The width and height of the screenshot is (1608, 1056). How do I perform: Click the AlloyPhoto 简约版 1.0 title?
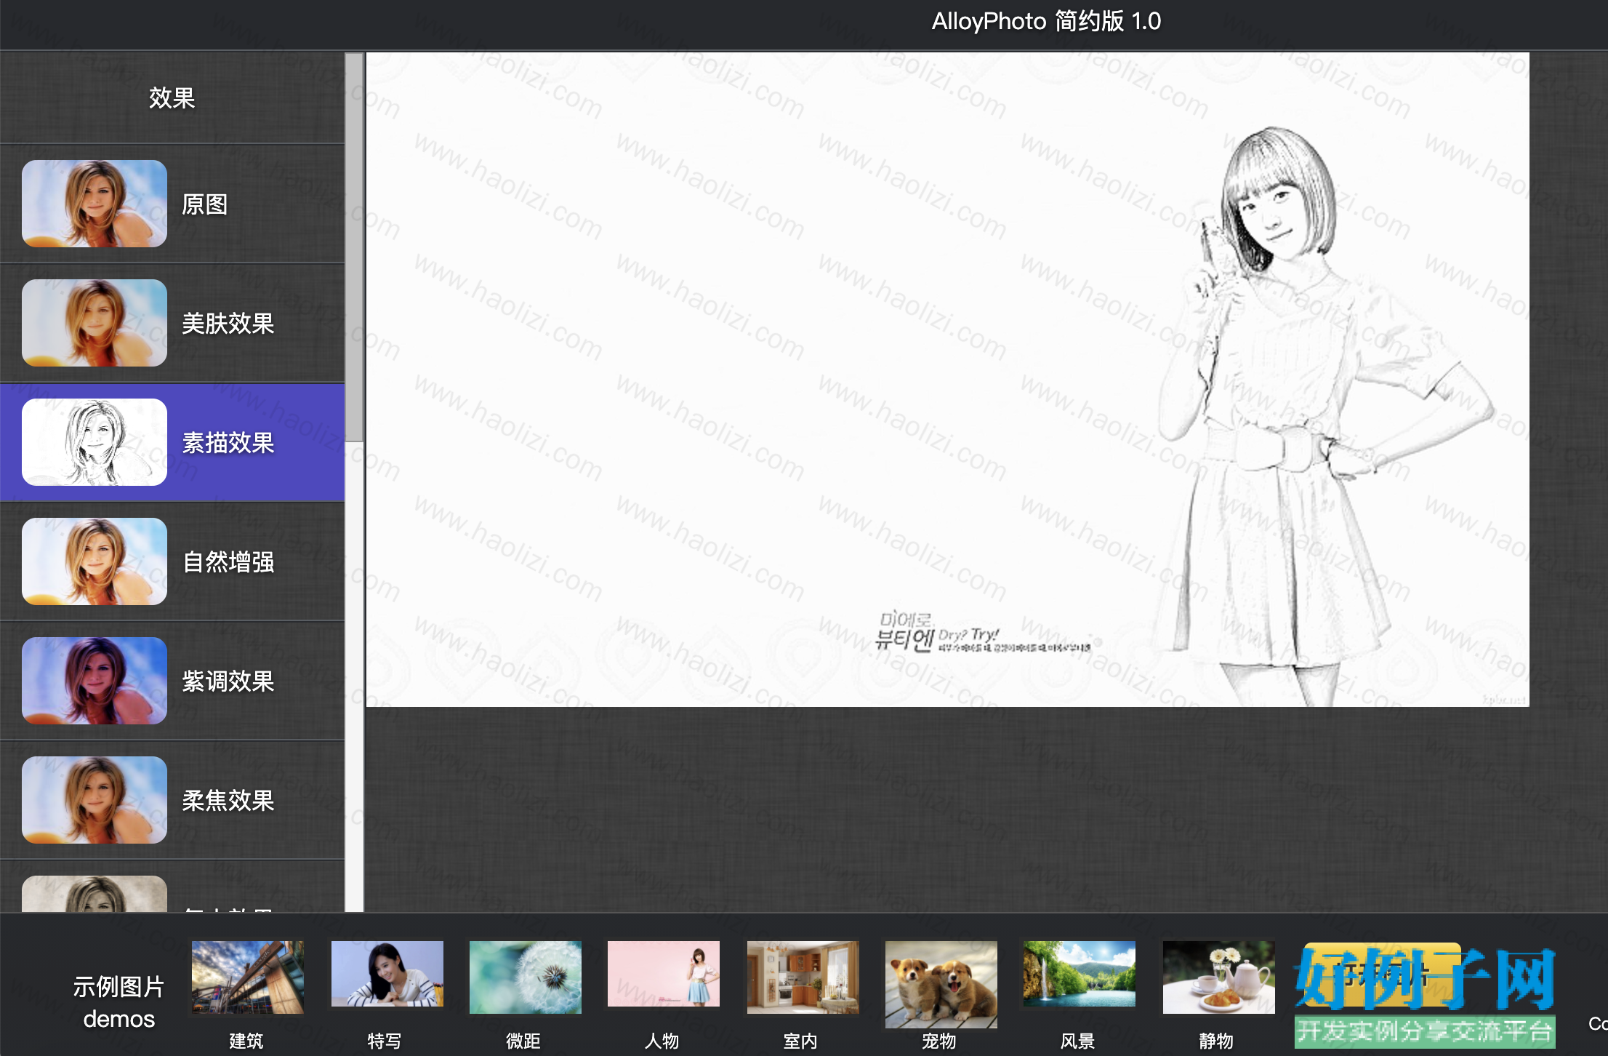pos(1046,21)
